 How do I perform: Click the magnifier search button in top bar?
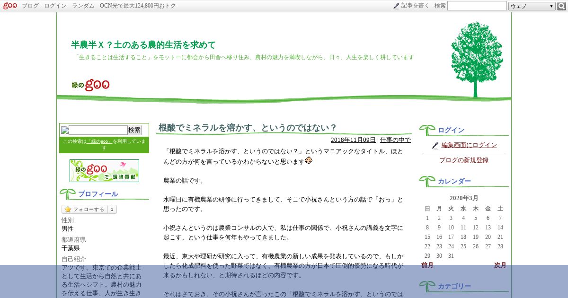click(x=561, y=6)
